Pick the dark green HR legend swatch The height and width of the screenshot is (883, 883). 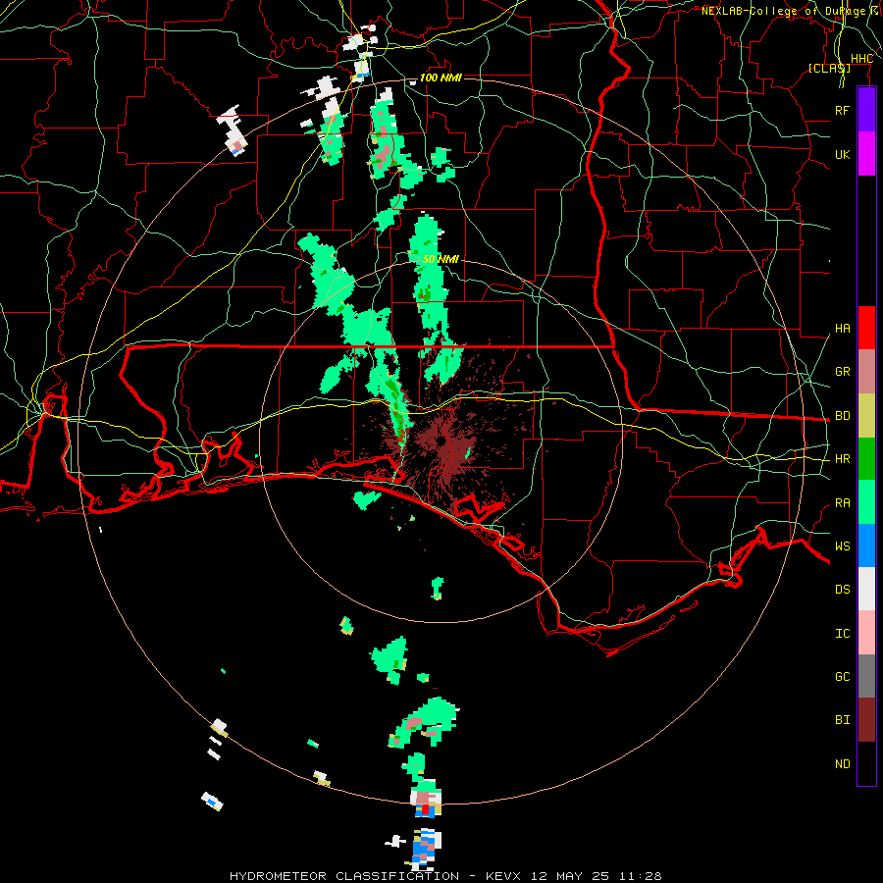tap(866, 459)
